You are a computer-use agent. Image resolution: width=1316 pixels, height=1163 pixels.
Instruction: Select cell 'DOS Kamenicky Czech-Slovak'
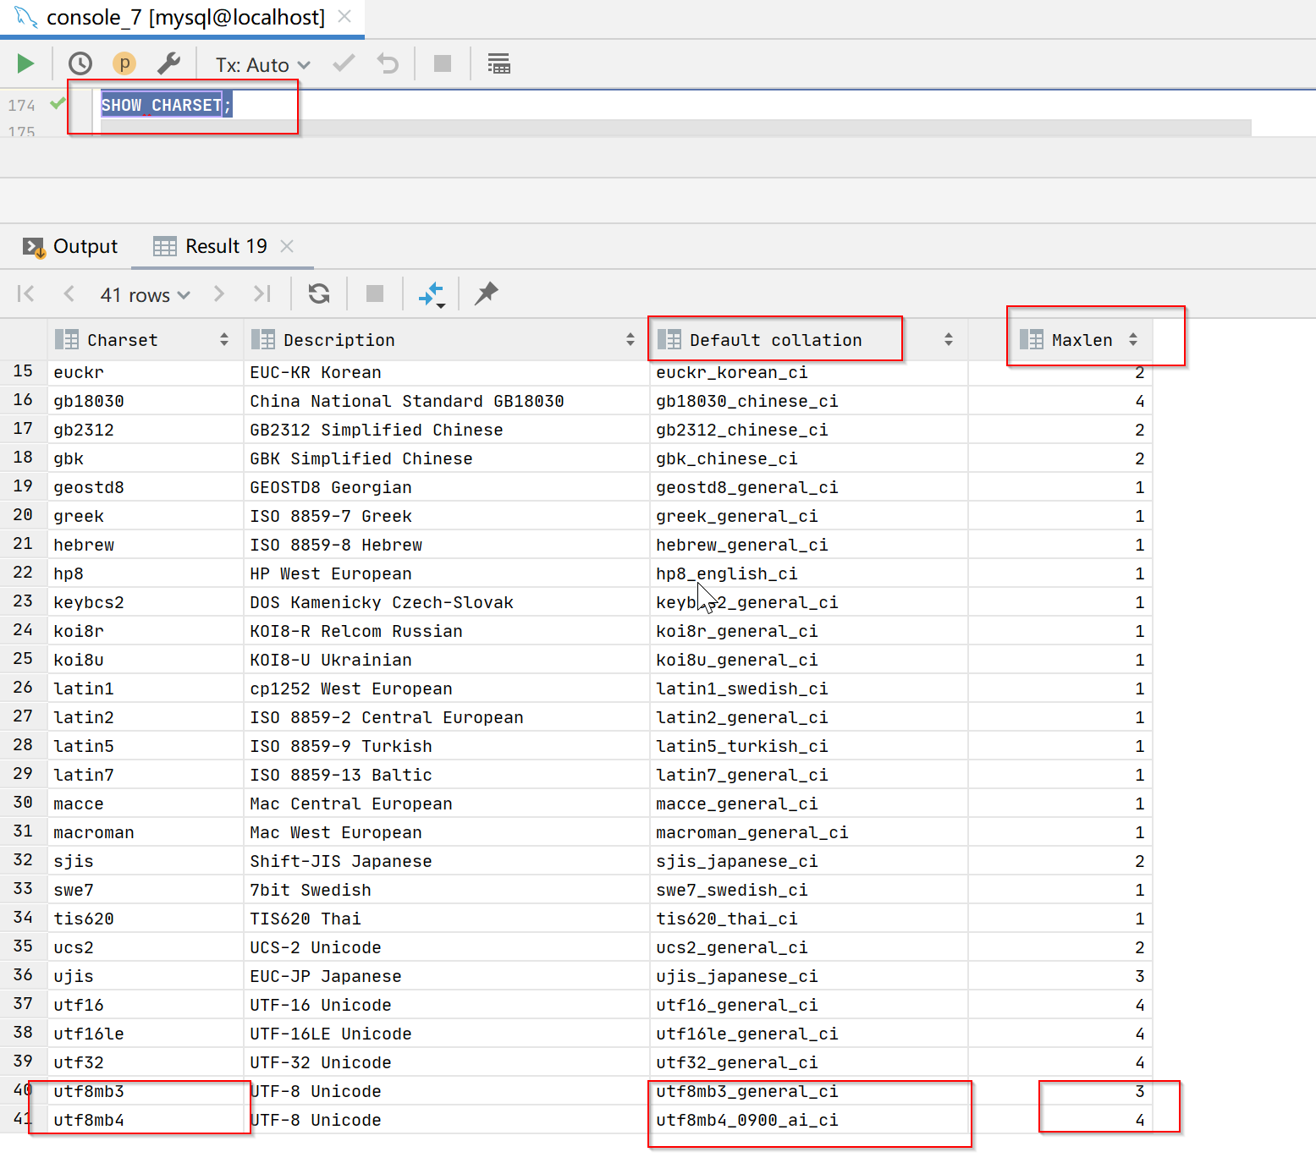pyautogui.click(x=446, y=602)
